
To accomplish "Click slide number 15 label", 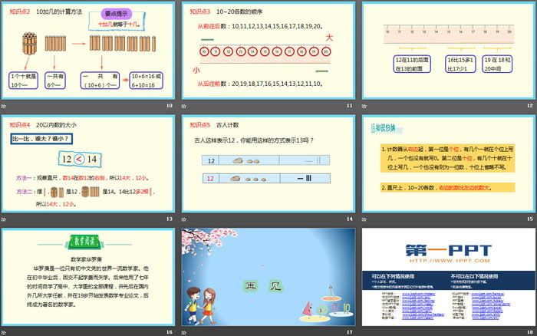I will [x=530, y=219].
